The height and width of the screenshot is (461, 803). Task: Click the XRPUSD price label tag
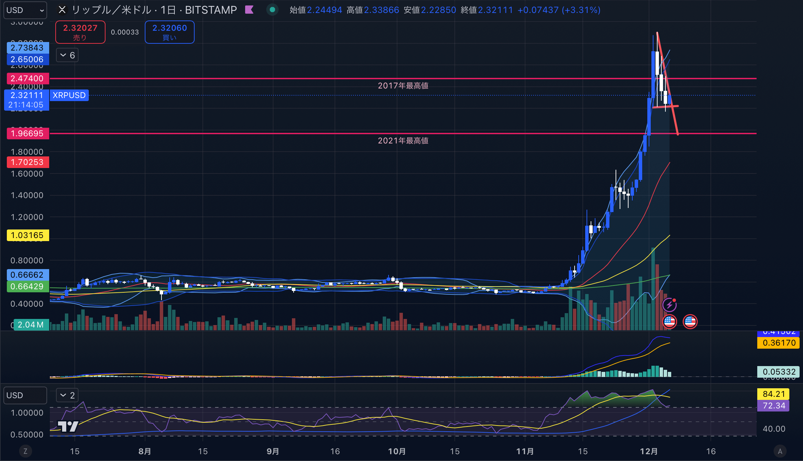[69, 95]
